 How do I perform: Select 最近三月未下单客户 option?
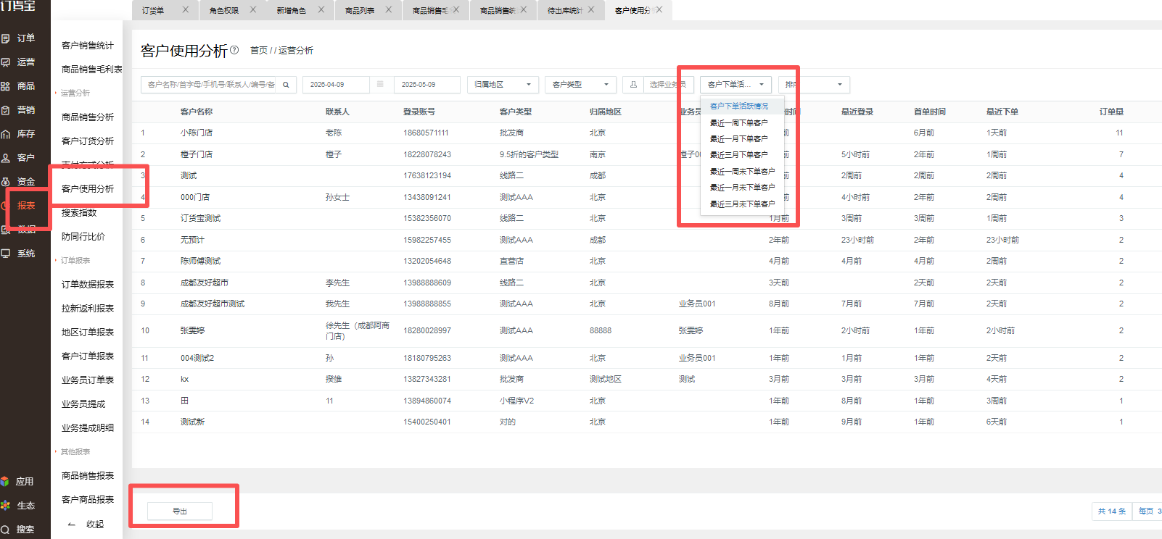(742, 204)
